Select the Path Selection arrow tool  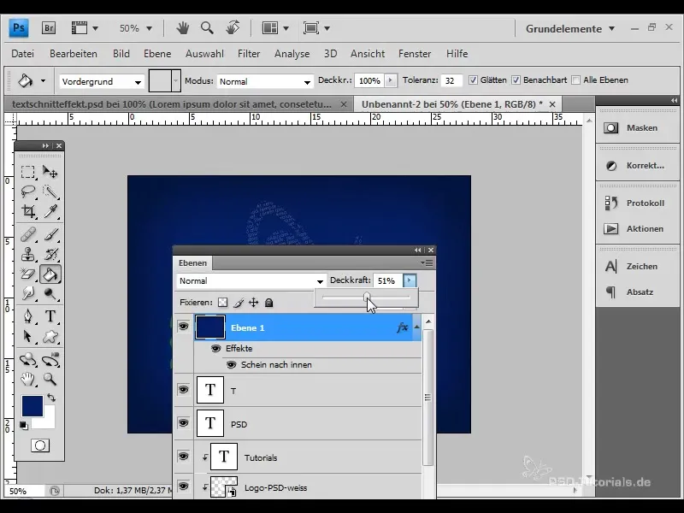(28, 336)
